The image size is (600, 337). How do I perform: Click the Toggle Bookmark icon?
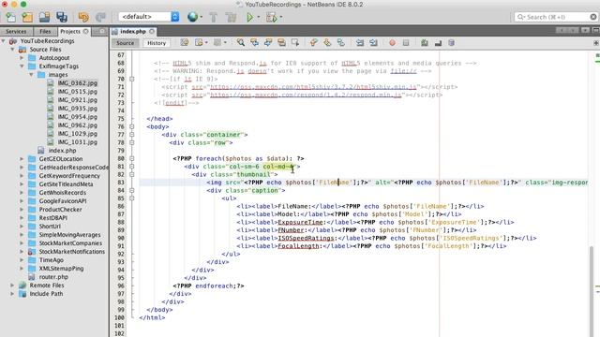coord(341,43)
